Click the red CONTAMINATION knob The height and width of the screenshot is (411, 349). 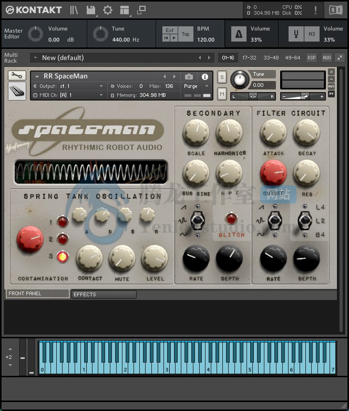tap(30, 239)
